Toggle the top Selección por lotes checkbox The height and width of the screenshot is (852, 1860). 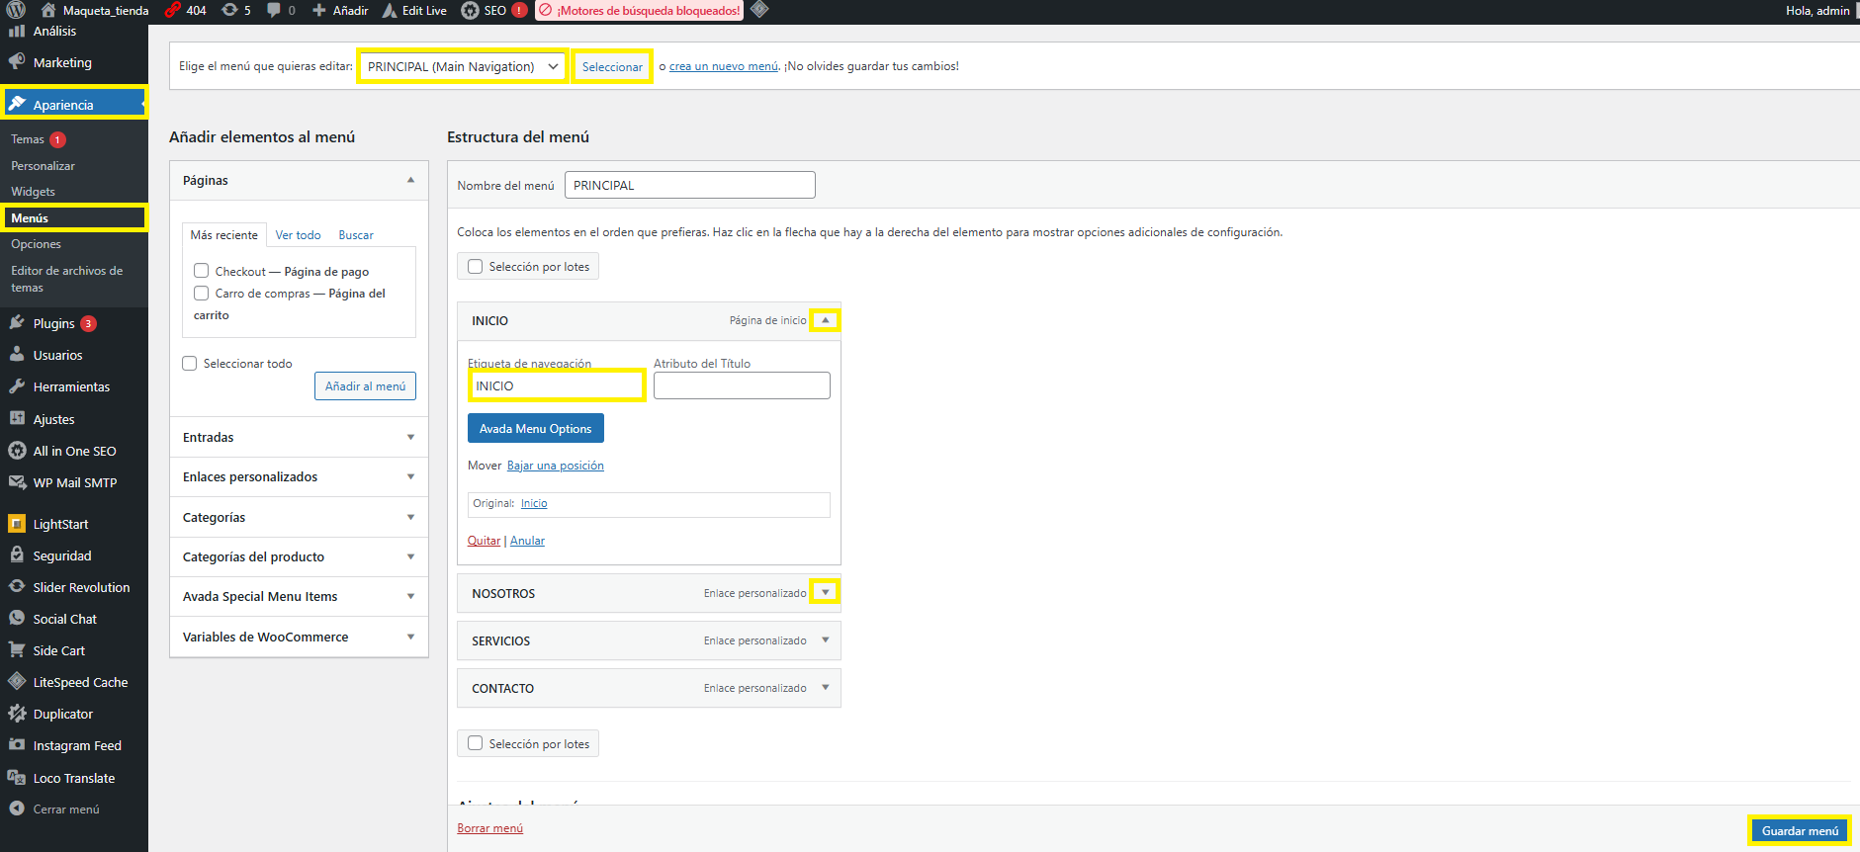pyautogui.click(x=476, y=267)
